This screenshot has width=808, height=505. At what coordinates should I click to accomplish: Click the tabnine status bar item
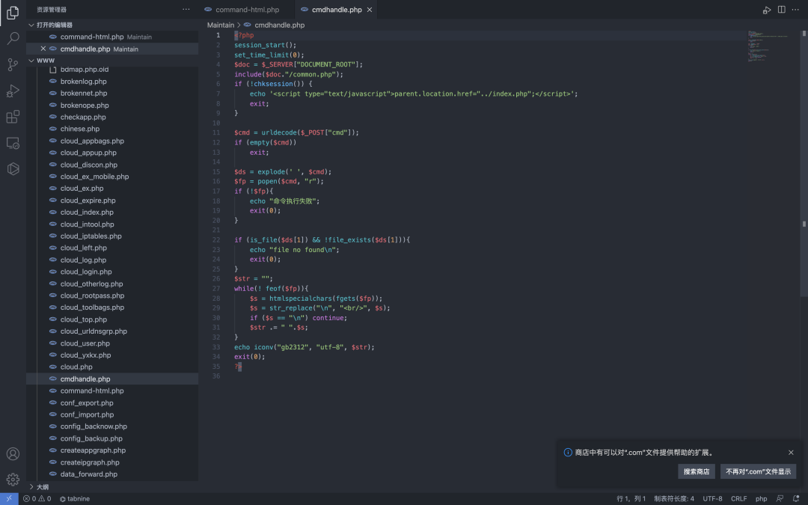75,499
